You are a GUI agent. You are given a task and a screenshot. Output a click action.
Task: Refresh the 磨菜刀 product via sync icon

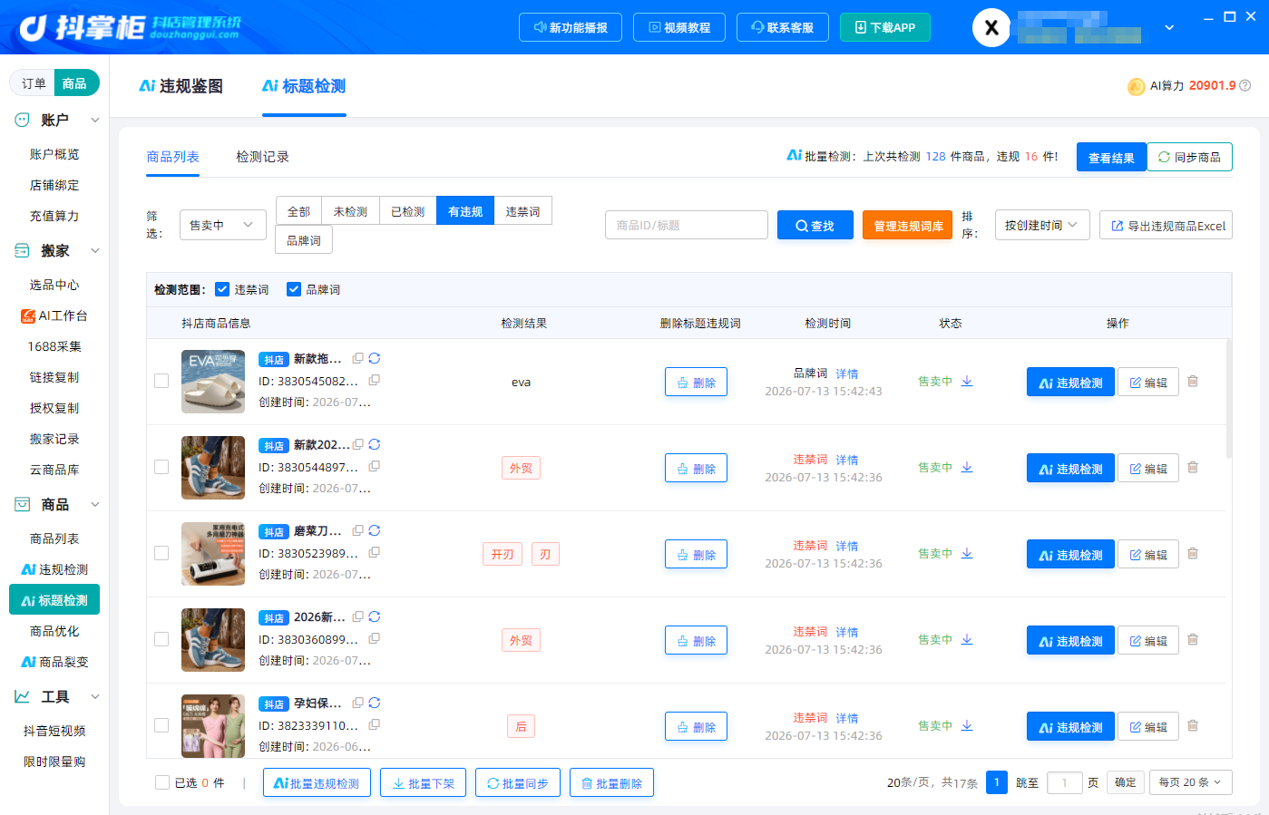pyautogui.click(x=375, y=530)
